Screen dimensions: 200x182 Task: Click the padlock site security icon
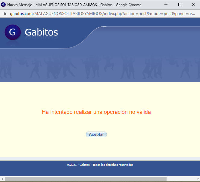tap(5, 14)
